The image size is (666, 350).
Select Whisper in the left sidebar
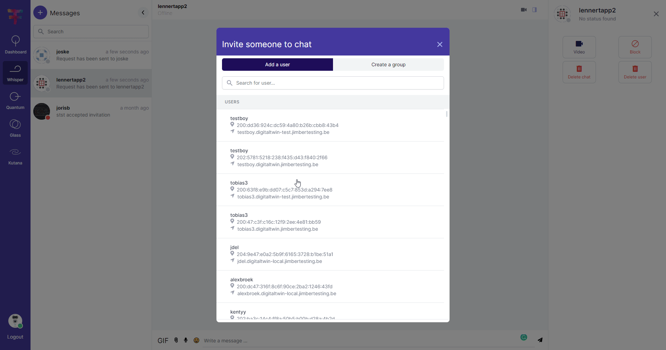[15, 72]
